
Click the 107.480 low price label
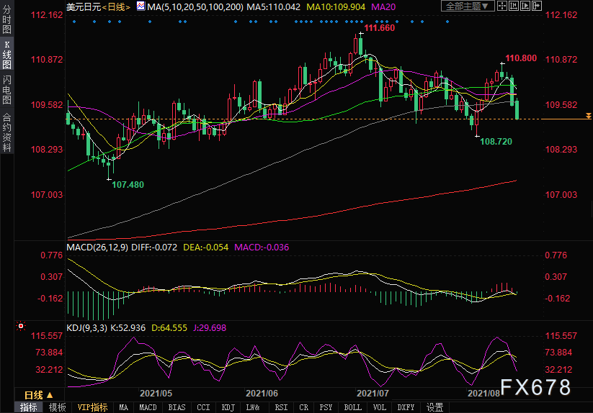(x=128, y=185)
